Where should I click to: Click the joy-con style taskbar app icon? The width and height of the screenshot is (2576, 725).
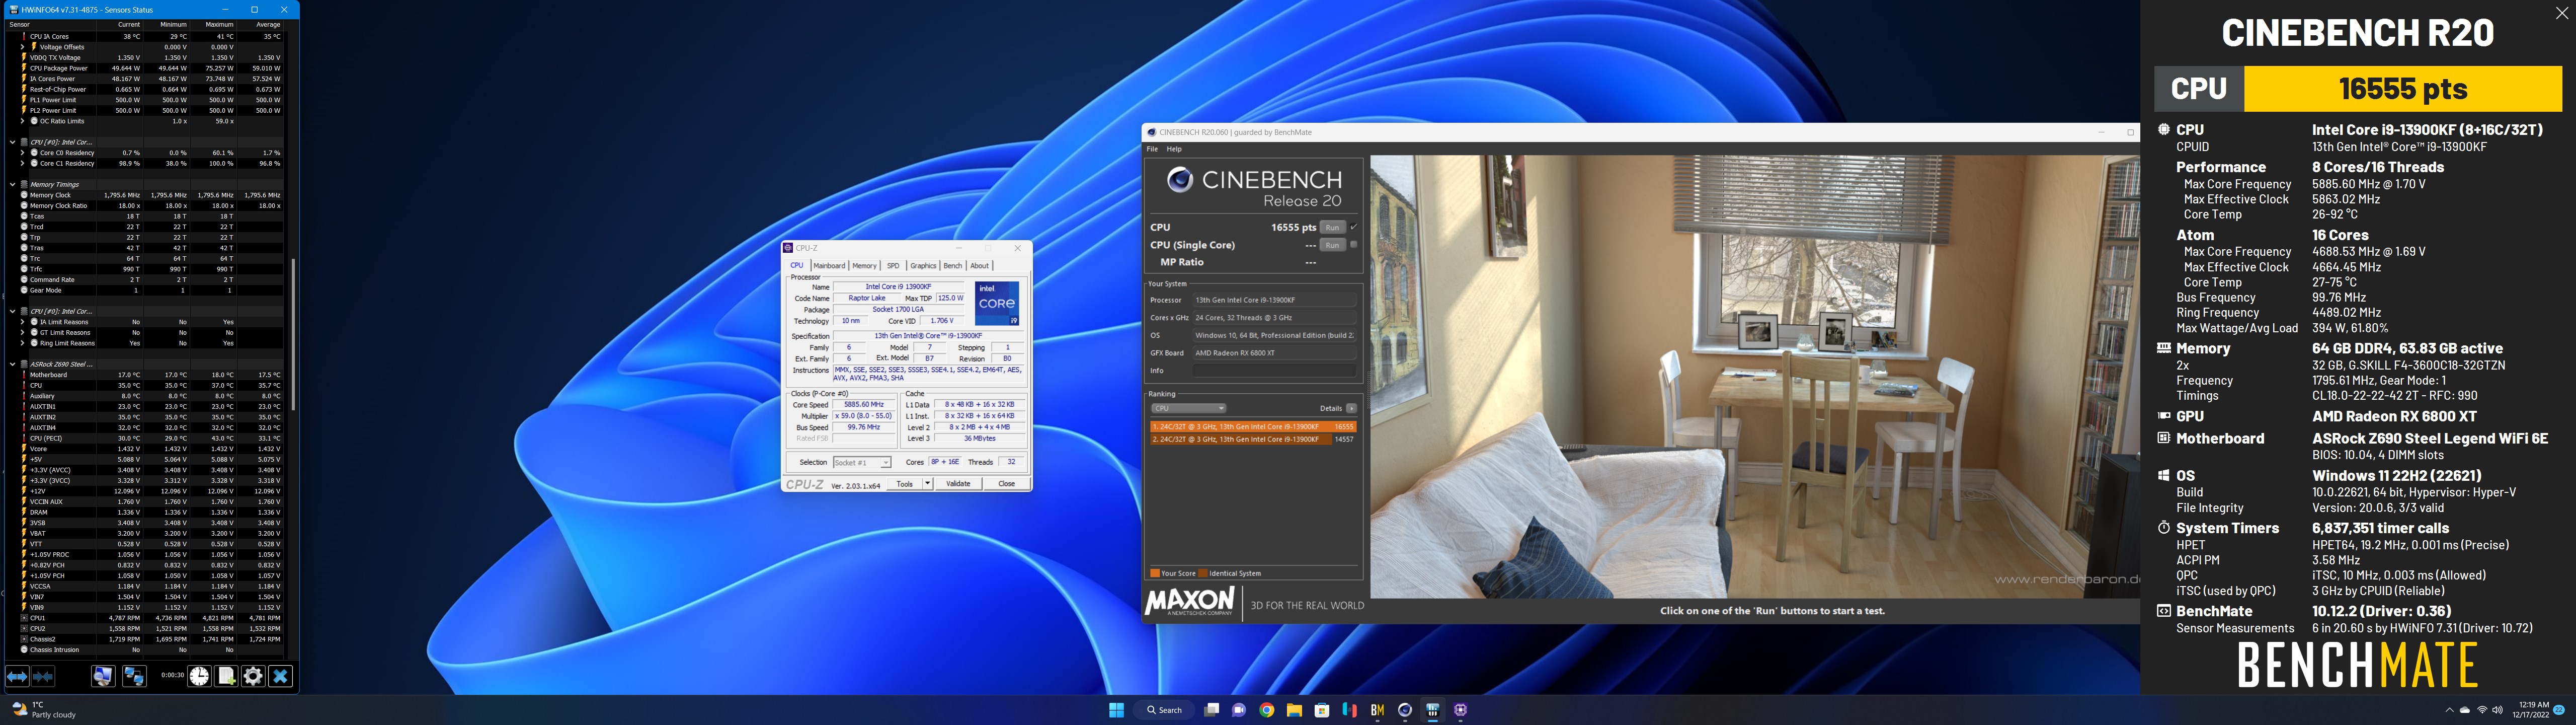[1350, 710]
